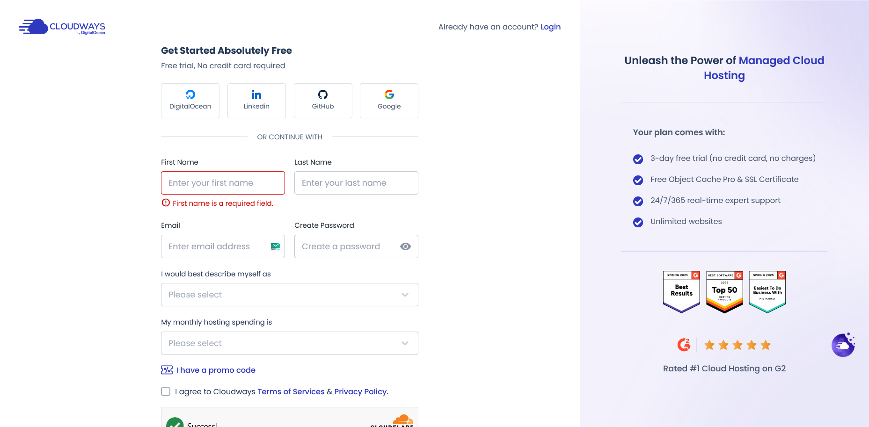
Task: Click 'Your plan comes with:' heading
Action: [x=679, y=132]
